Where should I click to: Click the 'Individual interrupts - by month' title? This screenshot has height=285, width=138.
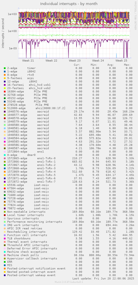(x=69, y=4)
